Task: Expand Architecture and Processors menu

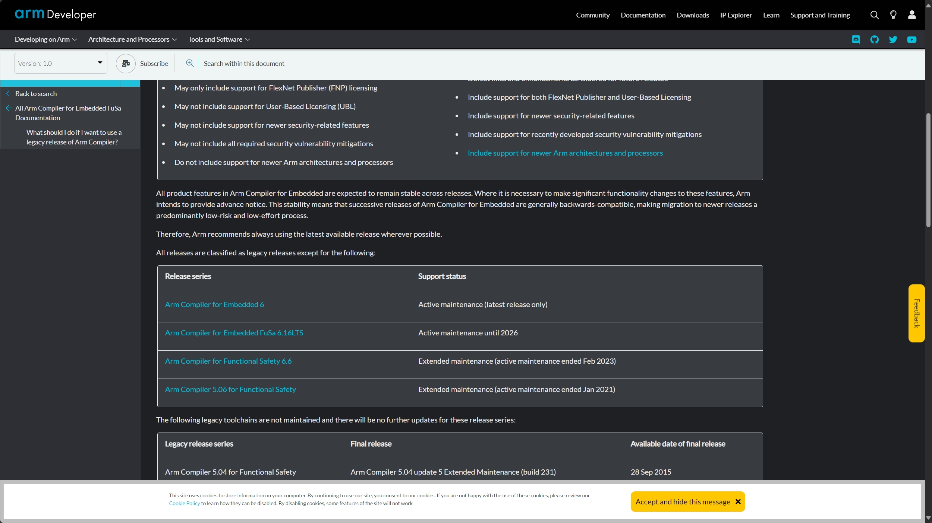Action: (x=132, y=39)
